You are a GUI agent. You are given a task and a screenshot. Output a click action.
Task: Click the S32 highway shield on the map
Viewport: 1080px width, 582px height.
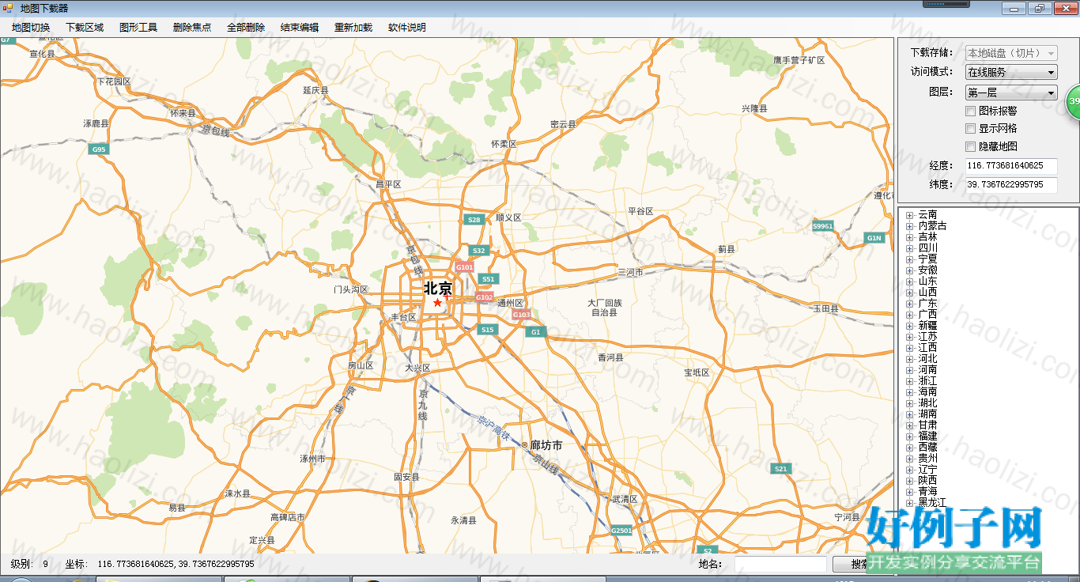[478, 251]
